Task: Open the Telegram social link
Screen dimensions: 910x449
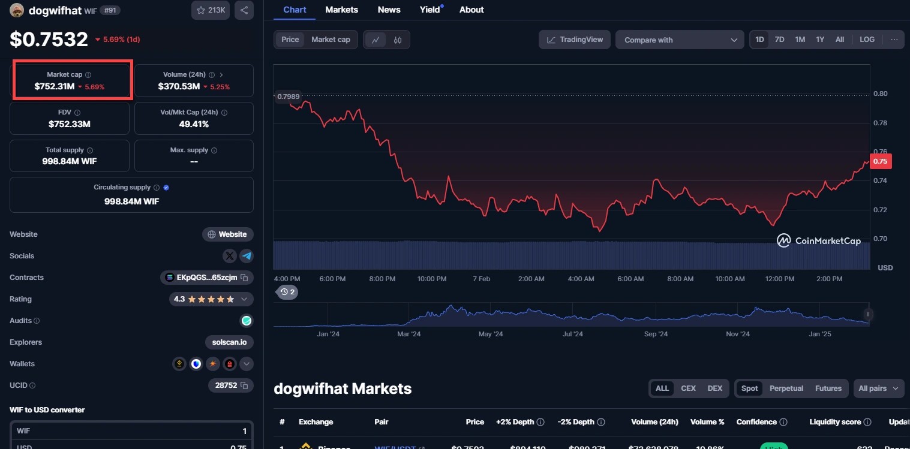Action: pos(247,256)
